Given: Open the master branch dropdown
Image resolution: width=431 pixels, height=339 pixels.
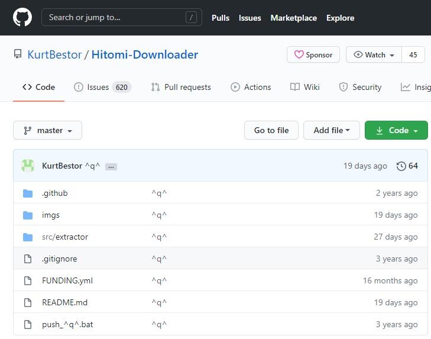Looking at the screenshot, I should click(x=47, y=130).
